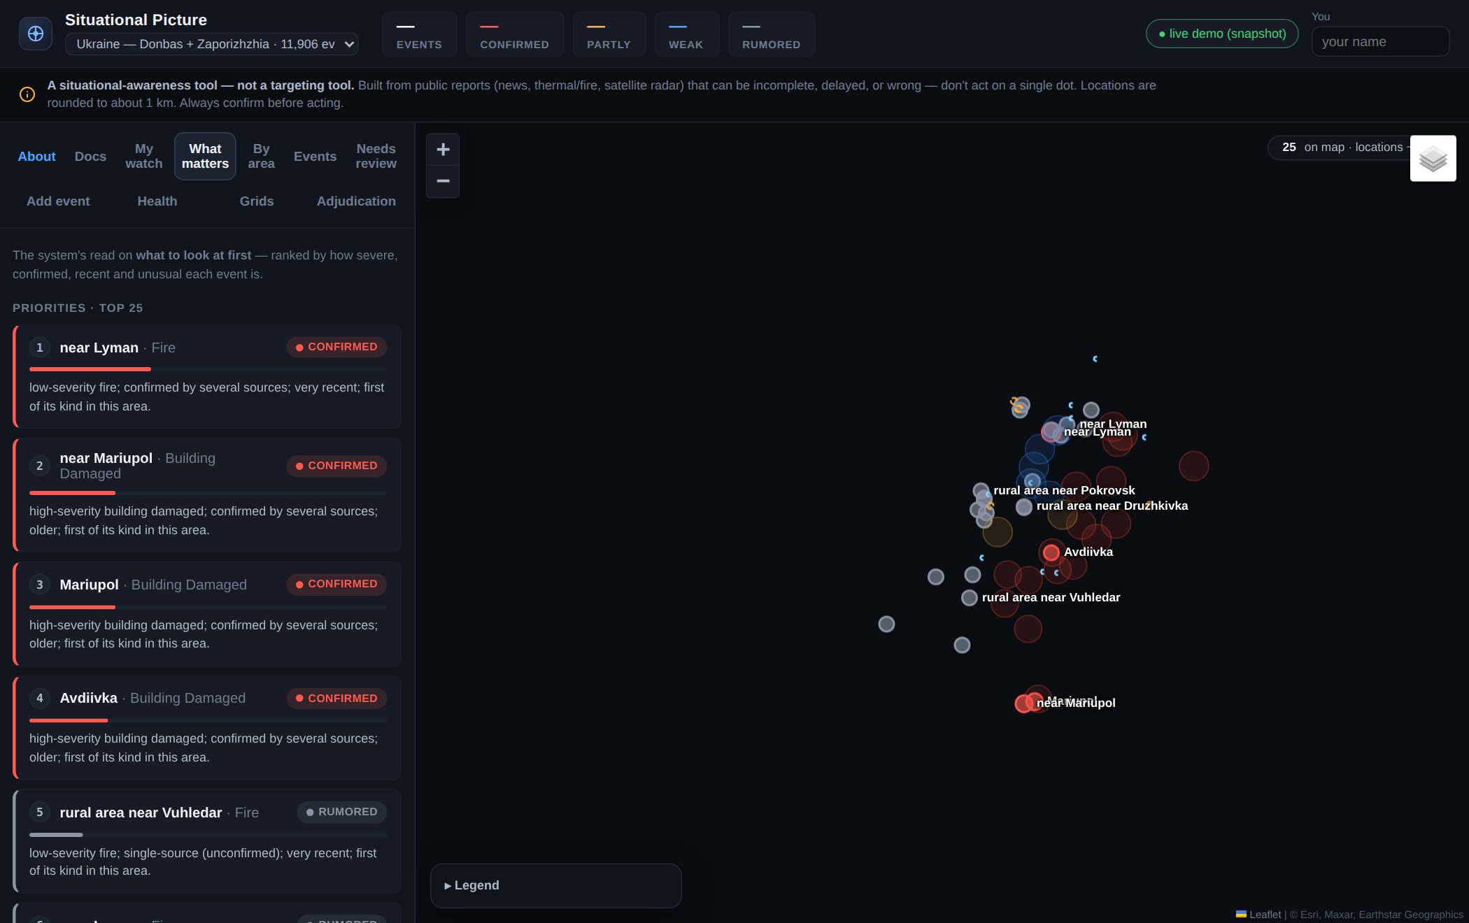Viewport: 1469px width, 923px height.
Task: Click the near Mariupol map label
Action: point(1076,703)
